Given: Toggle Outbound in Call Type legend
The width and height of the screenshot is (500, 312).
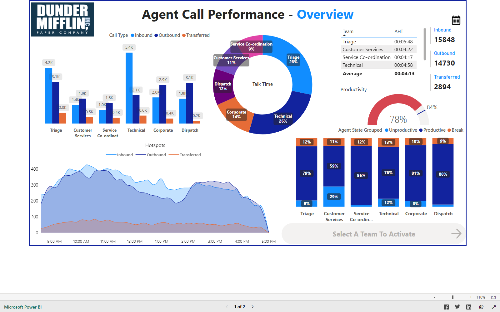Looking at the screenshot, I should (x=167, y=35).
